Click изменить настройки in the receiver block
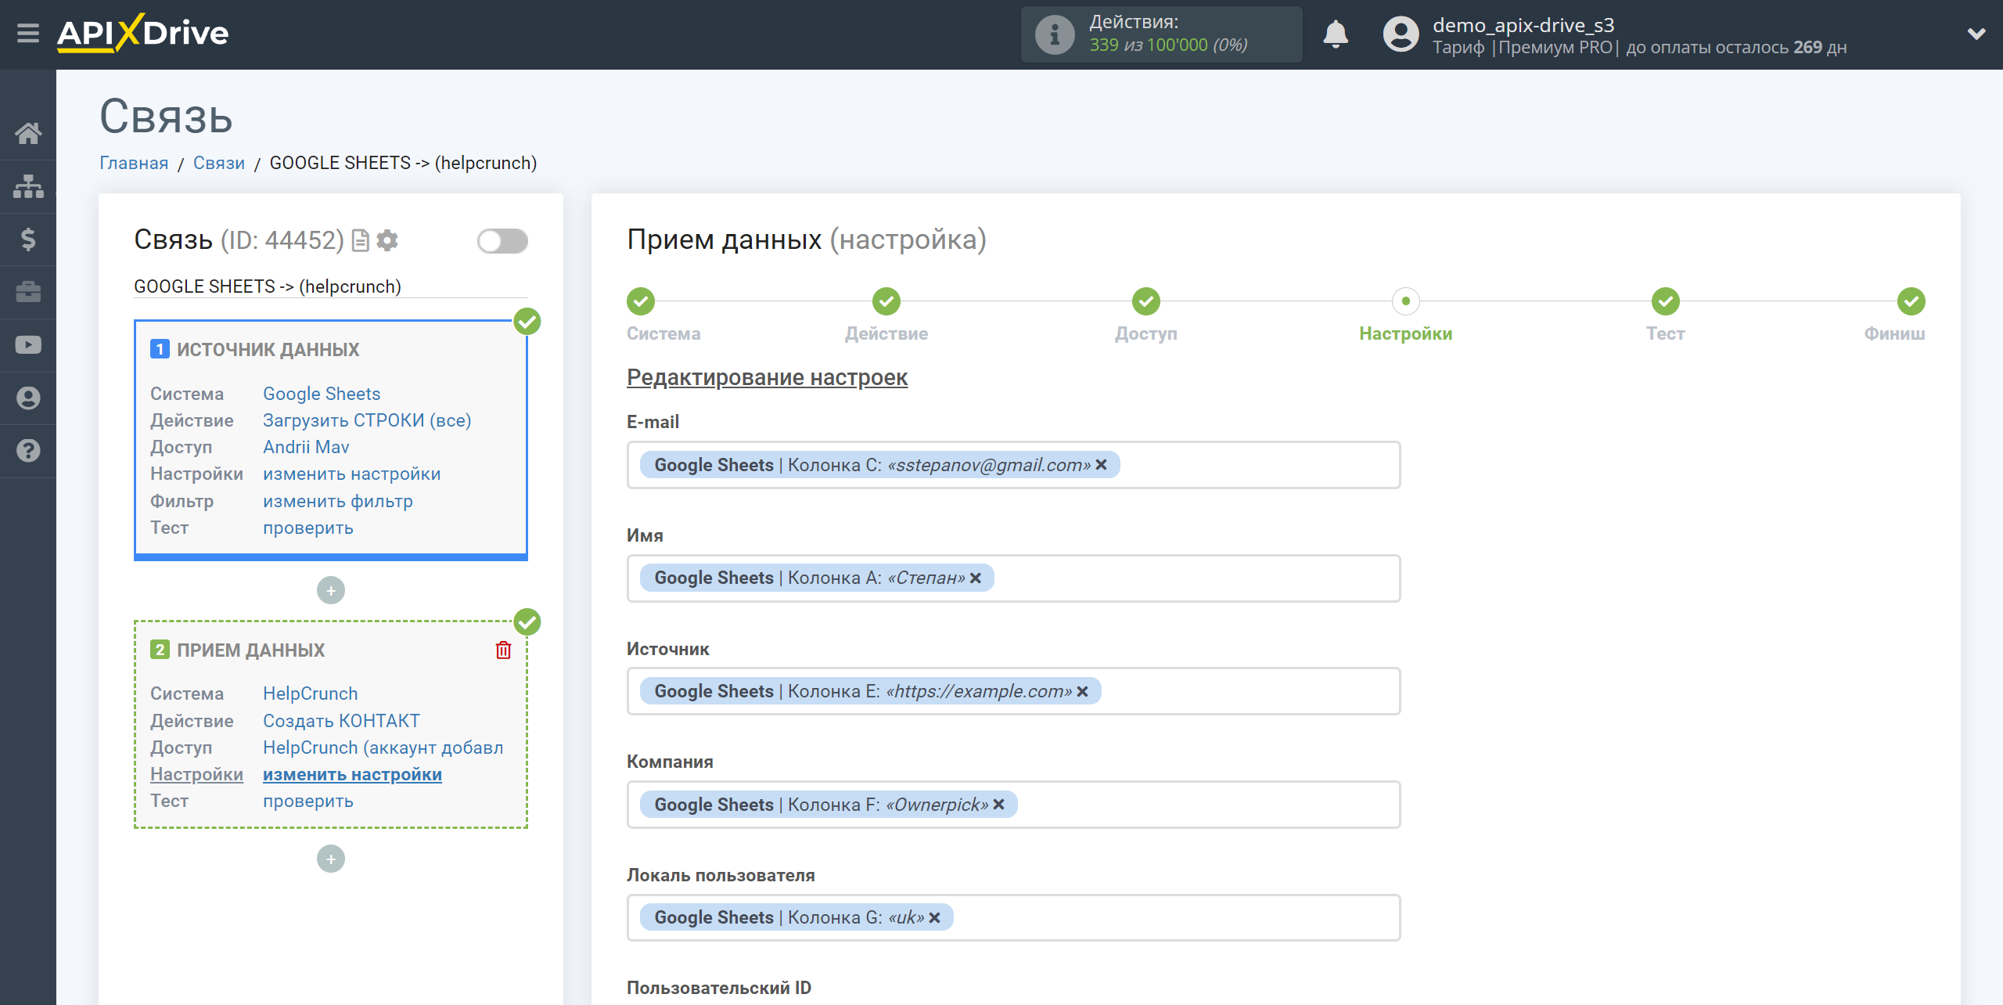The image size is (2003, 1005). [x=352, y=774]
